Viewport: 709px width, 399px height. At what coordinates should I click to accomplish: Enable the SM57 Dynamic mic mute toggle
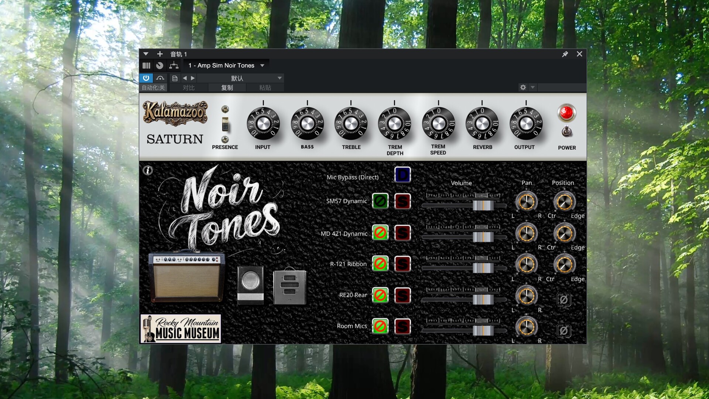(x=380, y=201)
